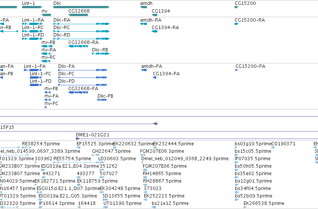This screenshot has width=318, height=209.
Task: Click the Lint-1-PD protein label
Action: (41, 81)
